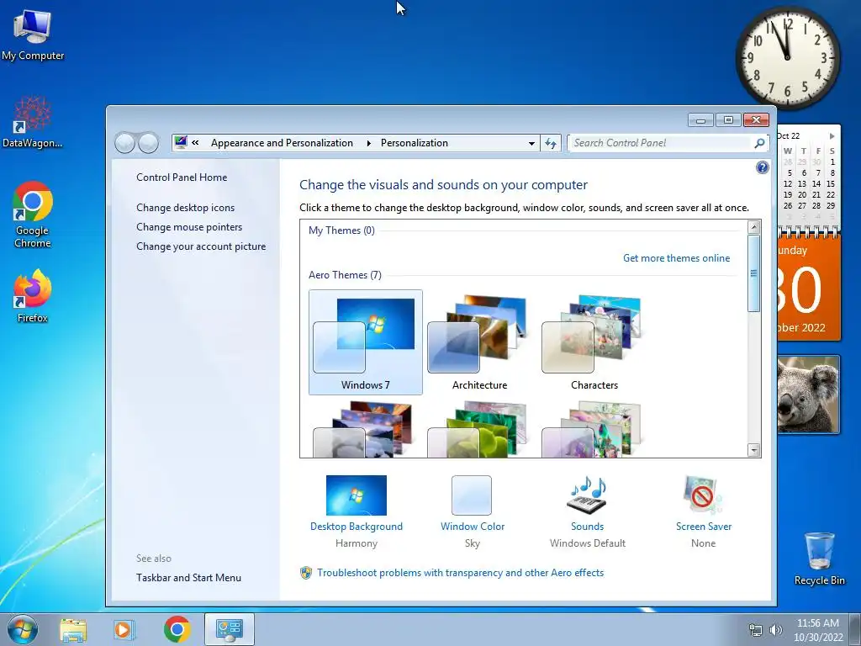Launch Google Chrome from the desktop
Screen dimensions: 861x646
[x=33, y=214]
